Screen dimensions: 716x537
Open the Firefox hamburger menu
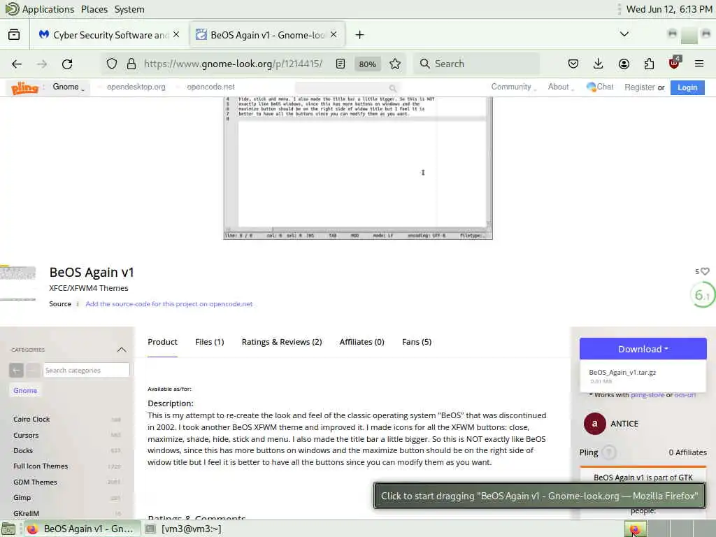click(699, 64)
